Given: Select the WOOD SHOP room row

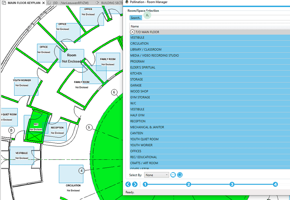Looking at the screenshot, I should click(139, 91).
